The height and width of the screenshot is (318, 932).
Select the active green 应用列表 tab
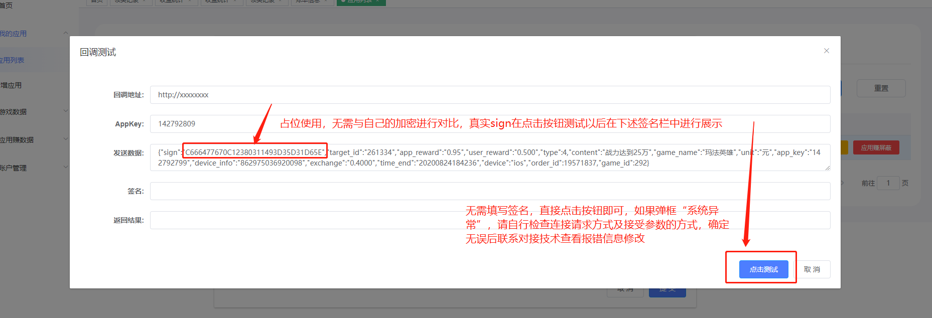361,2
